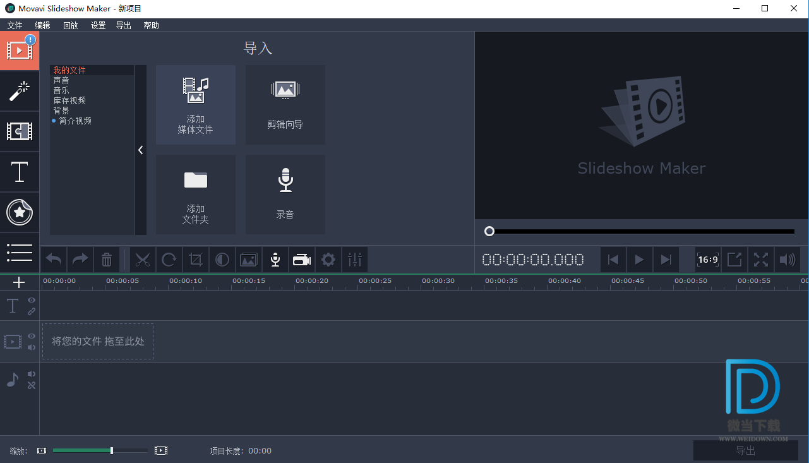Open the Filters magic wand tab
The width and height of the screenshot is (809, 463).
20,91
